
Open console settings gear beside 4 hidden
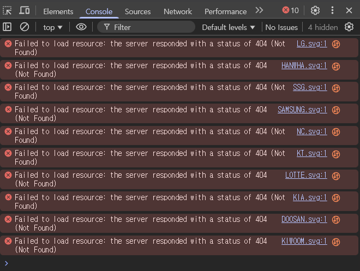click(349, 27)
